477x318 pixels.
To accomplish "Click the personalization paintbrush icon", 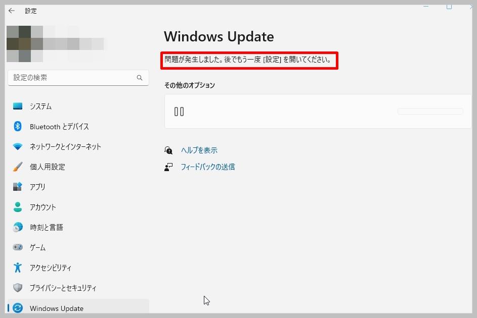I will pos(18,167).
